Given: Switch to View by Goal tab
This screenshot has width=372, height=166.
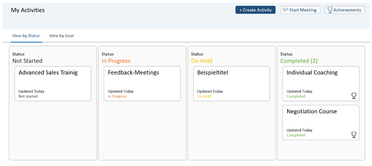Looking at the screenshot, I should point(61,36).
